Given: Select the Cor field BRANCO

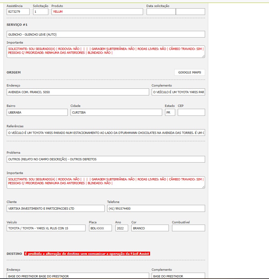Looking at the screenshot, I should coord(150,228).
